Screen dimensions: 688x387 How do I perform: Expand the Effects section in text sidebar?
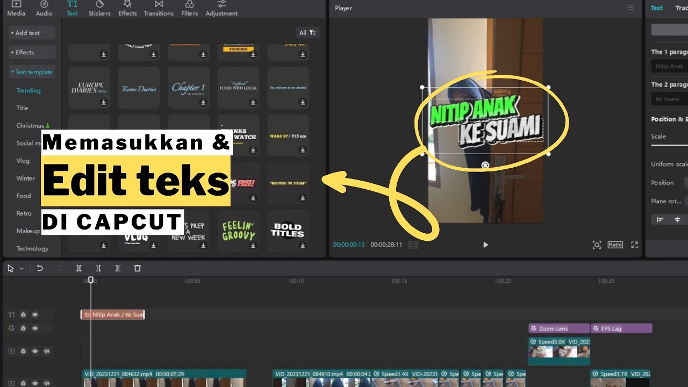pyautogui.click(x=32, y=52)
